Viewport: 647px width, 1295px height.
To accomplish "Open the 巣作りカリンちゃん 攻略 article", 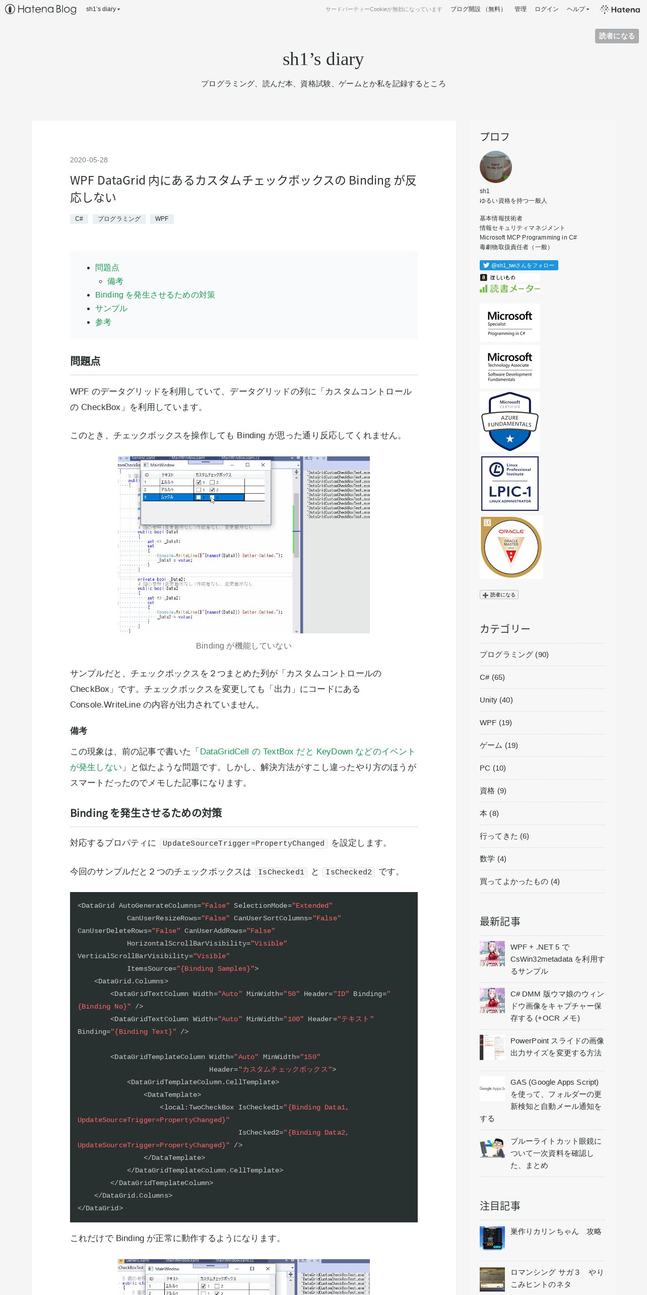I will (556, 1231).
